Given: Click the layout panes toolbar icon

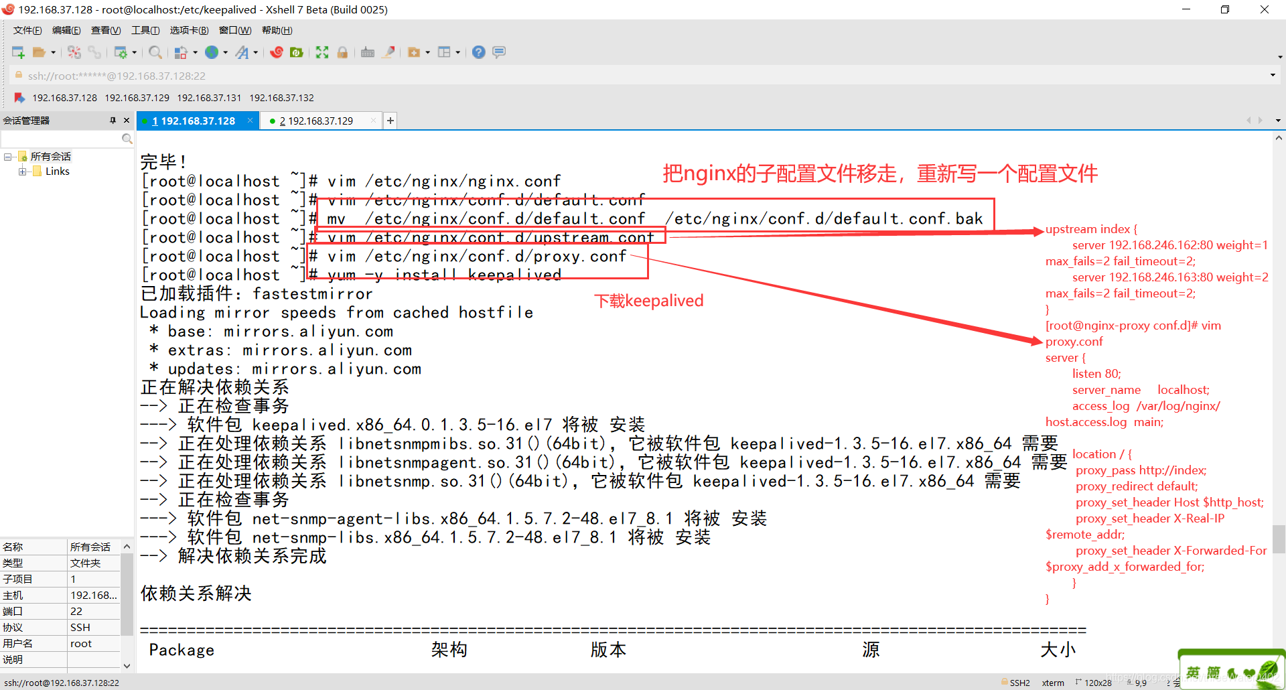Looking at the screenshot, I should click(444, 52).
